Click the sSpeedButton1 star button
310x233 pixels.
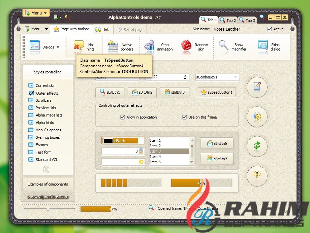(217, 92)
